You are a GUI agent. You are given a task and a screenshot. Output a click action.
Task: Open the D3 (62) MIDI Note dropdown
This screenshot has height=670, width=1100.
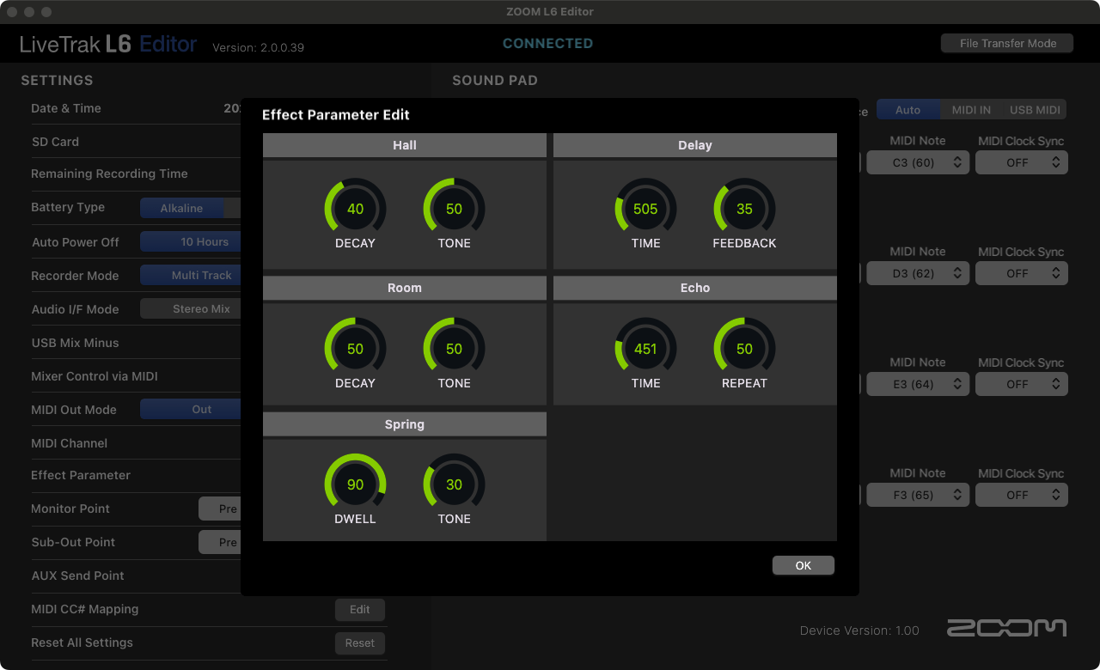pyautogui.click(x=918, y=273)
